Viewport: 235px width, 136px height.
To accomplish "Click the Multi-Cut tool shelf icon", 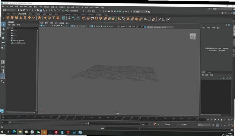I will click(160, 19).
